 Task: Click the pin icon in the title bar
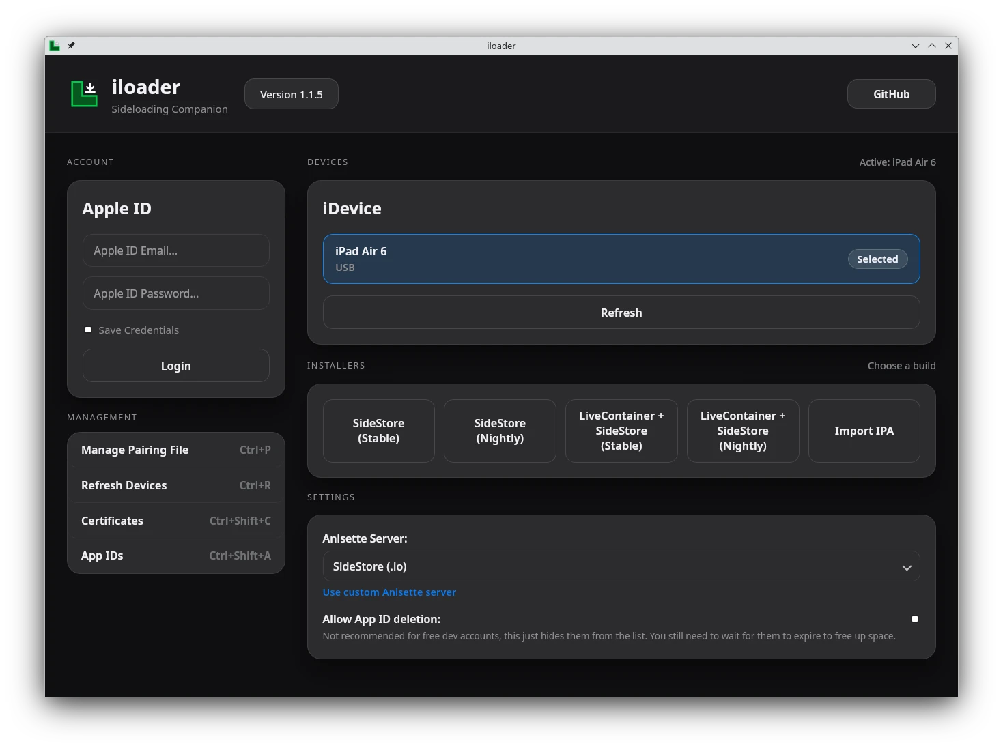[x=71, y=46]
